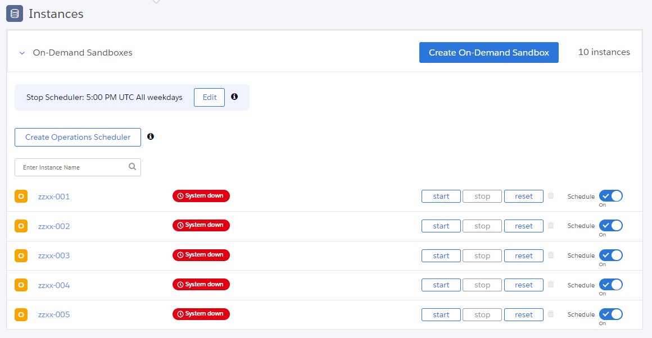Click the 'Instances' page title

56,13
